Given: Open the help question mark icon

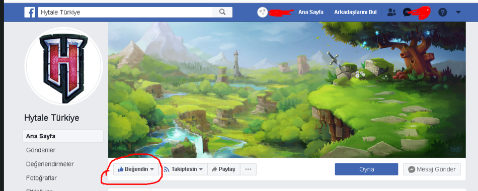Looking at the screenshot, I should tap(442, 12).
